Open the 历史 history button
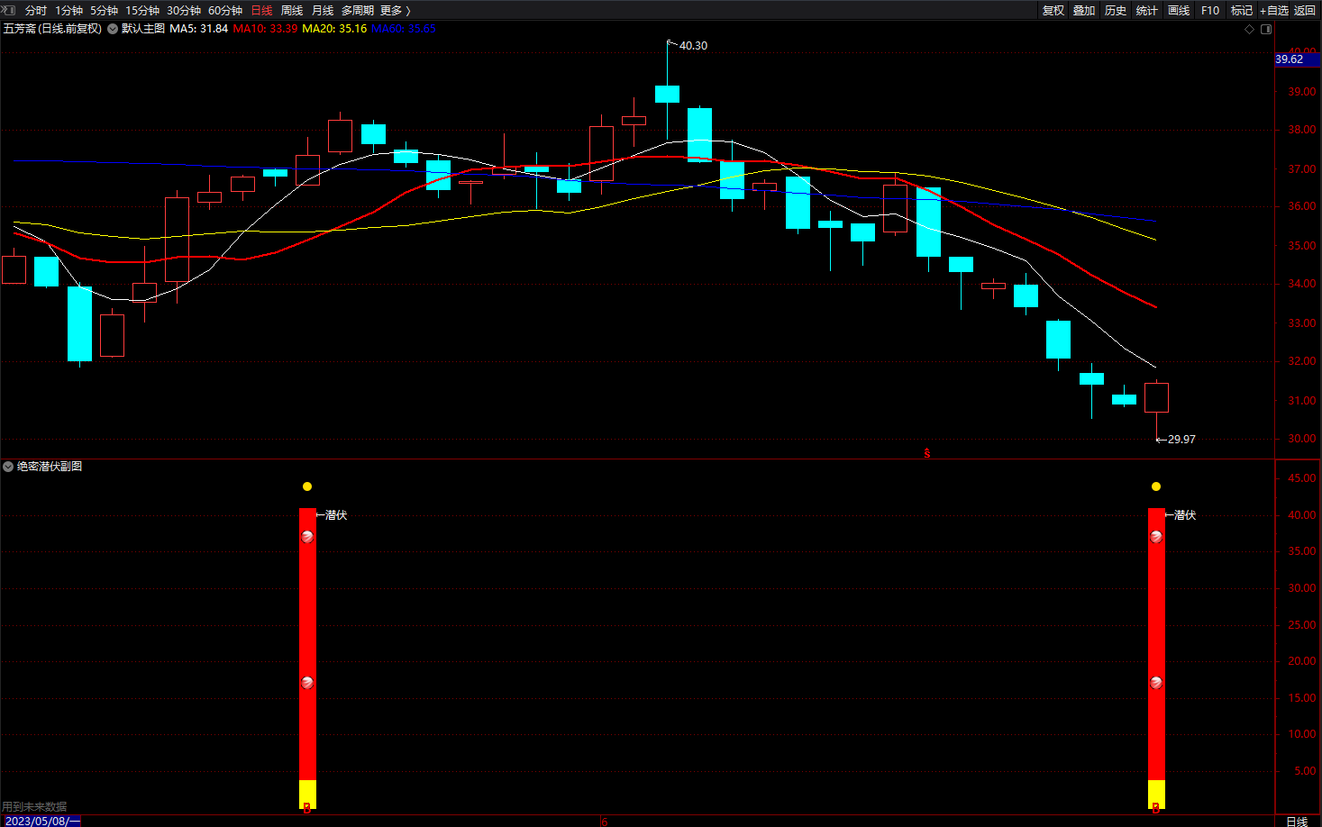 pos(1116,11)
